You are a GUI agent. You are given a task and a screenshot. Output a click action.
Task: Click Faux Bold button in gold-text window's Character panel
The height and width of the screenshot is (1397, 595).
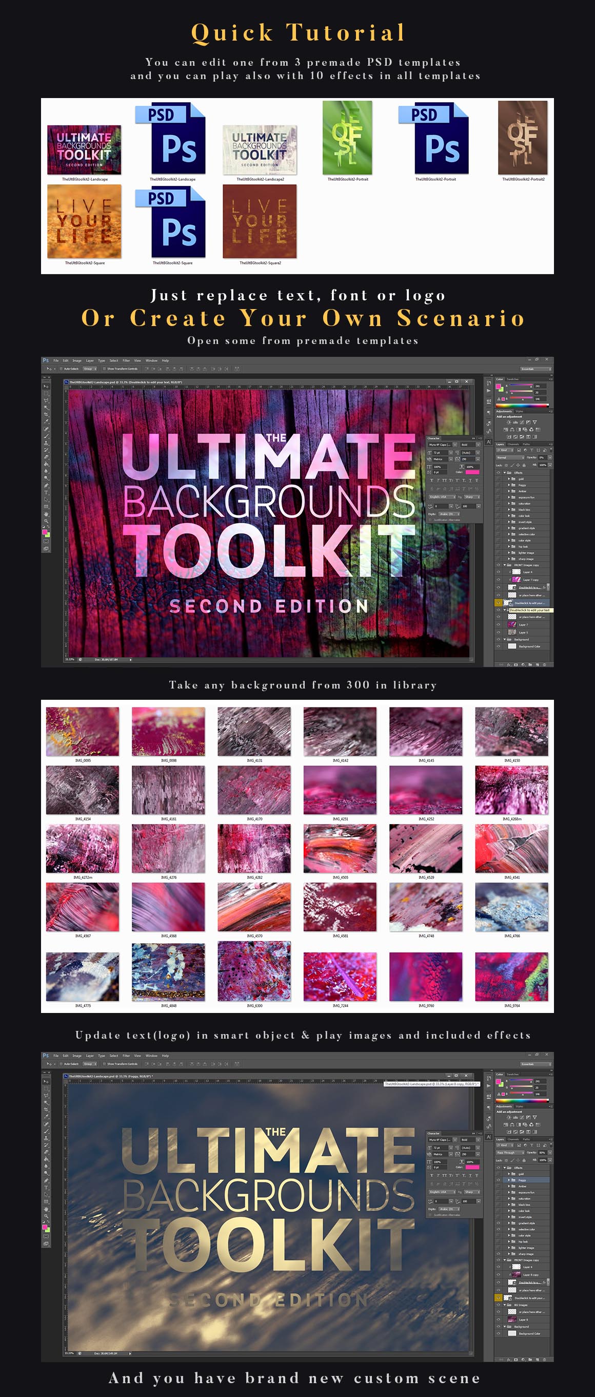point(432,1175)
